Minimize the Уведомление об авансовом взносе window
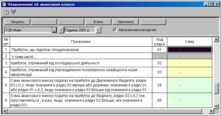This screenshot has height=116, width=221. point(206,4)
